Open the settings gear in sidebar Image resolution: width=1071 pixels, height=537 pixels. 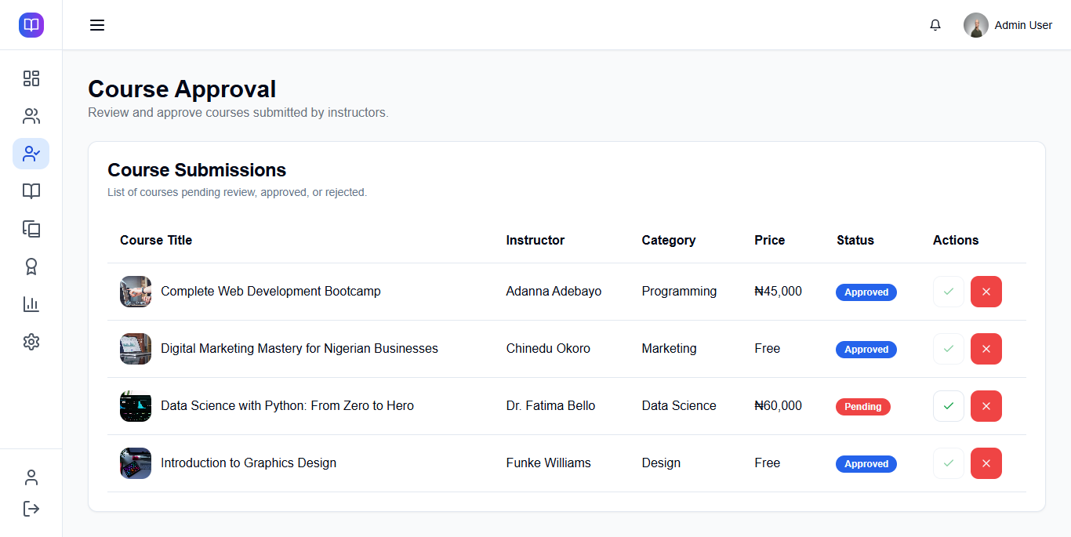coord(31,342)
